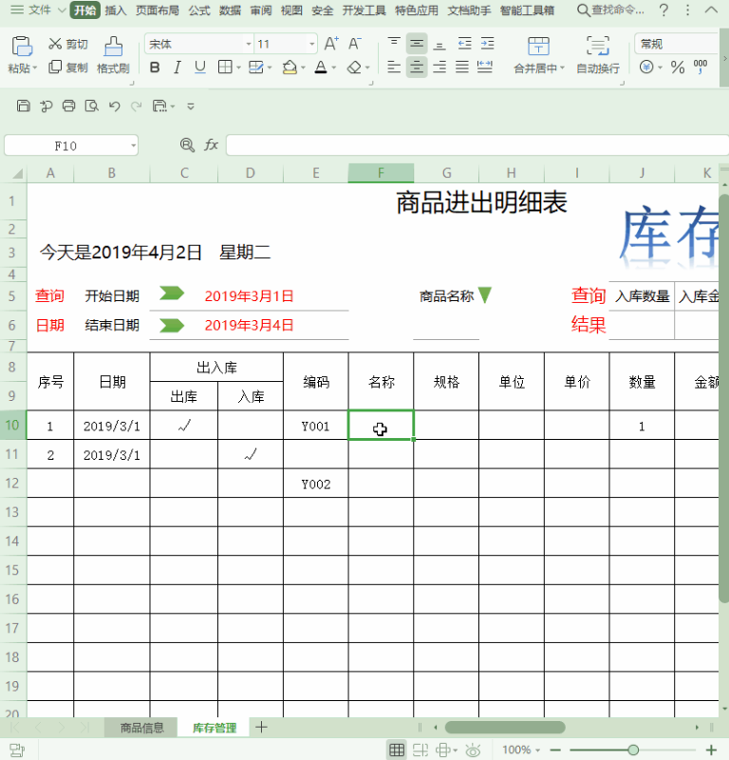Click the eraser clear-format icon
Viewport: 729px width, 760px height.
(x=355, y=66)
